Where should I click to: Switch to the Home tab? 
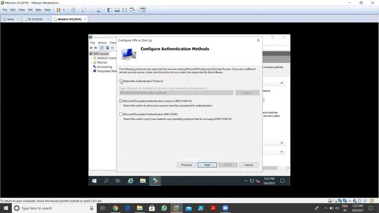[10, 19]
